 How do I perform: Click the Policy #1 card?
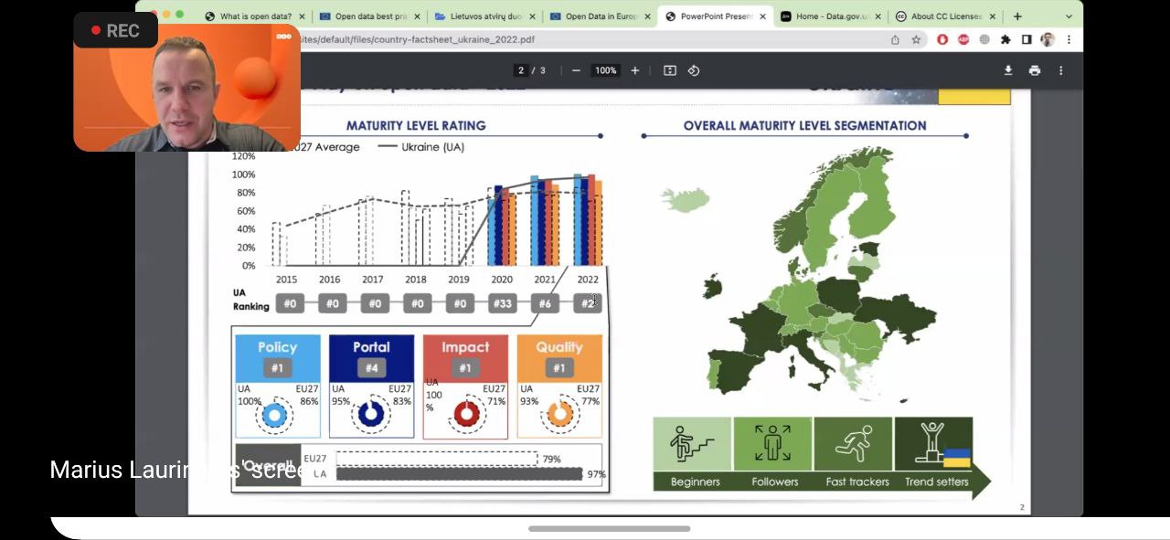pos(278,386)
